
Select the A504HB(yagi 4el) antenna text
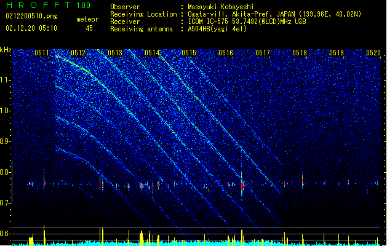[x=217, y=29]
